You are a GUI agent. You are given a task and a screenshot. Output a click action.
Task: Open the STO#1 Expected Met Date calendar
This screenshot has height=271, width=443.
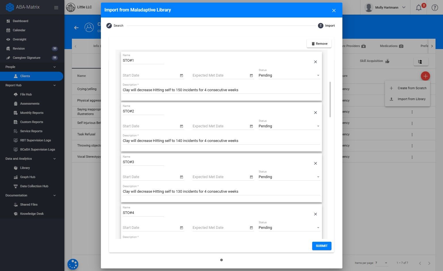pos(251,75)
